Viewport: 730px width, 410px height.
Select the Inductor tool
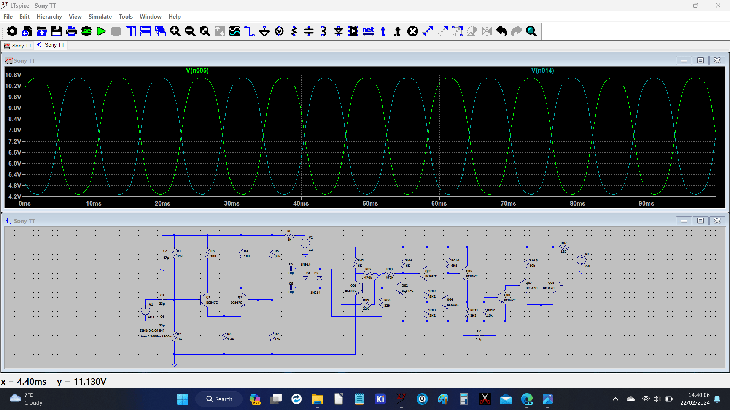pyautogui.click(x=324, y=31)
